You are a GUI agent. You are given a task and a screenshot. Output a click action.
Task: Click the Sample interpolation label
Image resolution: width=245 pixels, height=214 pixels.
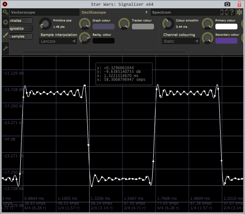(x=59, y=35)
